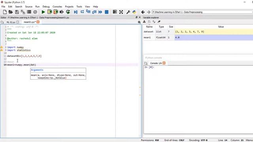Save data icon in Variable explorer
The height and width of the screenshot is (142, 253).
[x=149, y=22]
